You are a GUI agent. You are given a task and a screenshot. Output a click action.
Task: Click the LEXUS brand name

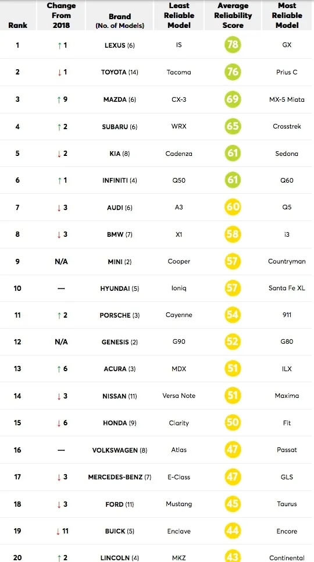(115, 45)
